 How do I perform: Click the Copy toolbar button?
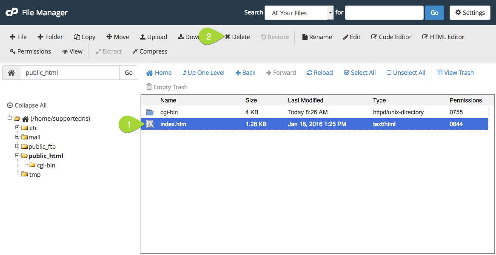coord(85,37)
